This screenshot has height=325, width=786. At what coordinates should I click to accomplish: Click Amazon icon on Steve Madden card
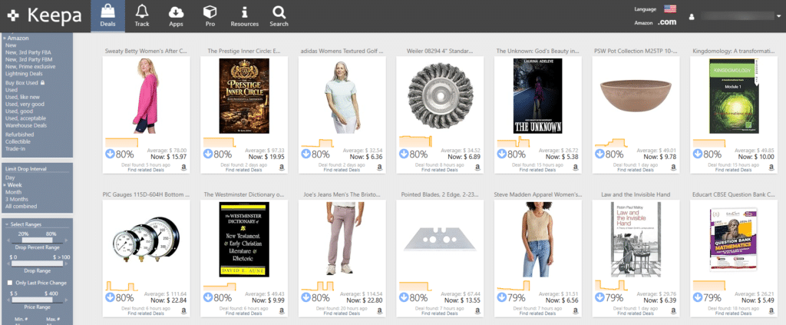click(576, 310)
